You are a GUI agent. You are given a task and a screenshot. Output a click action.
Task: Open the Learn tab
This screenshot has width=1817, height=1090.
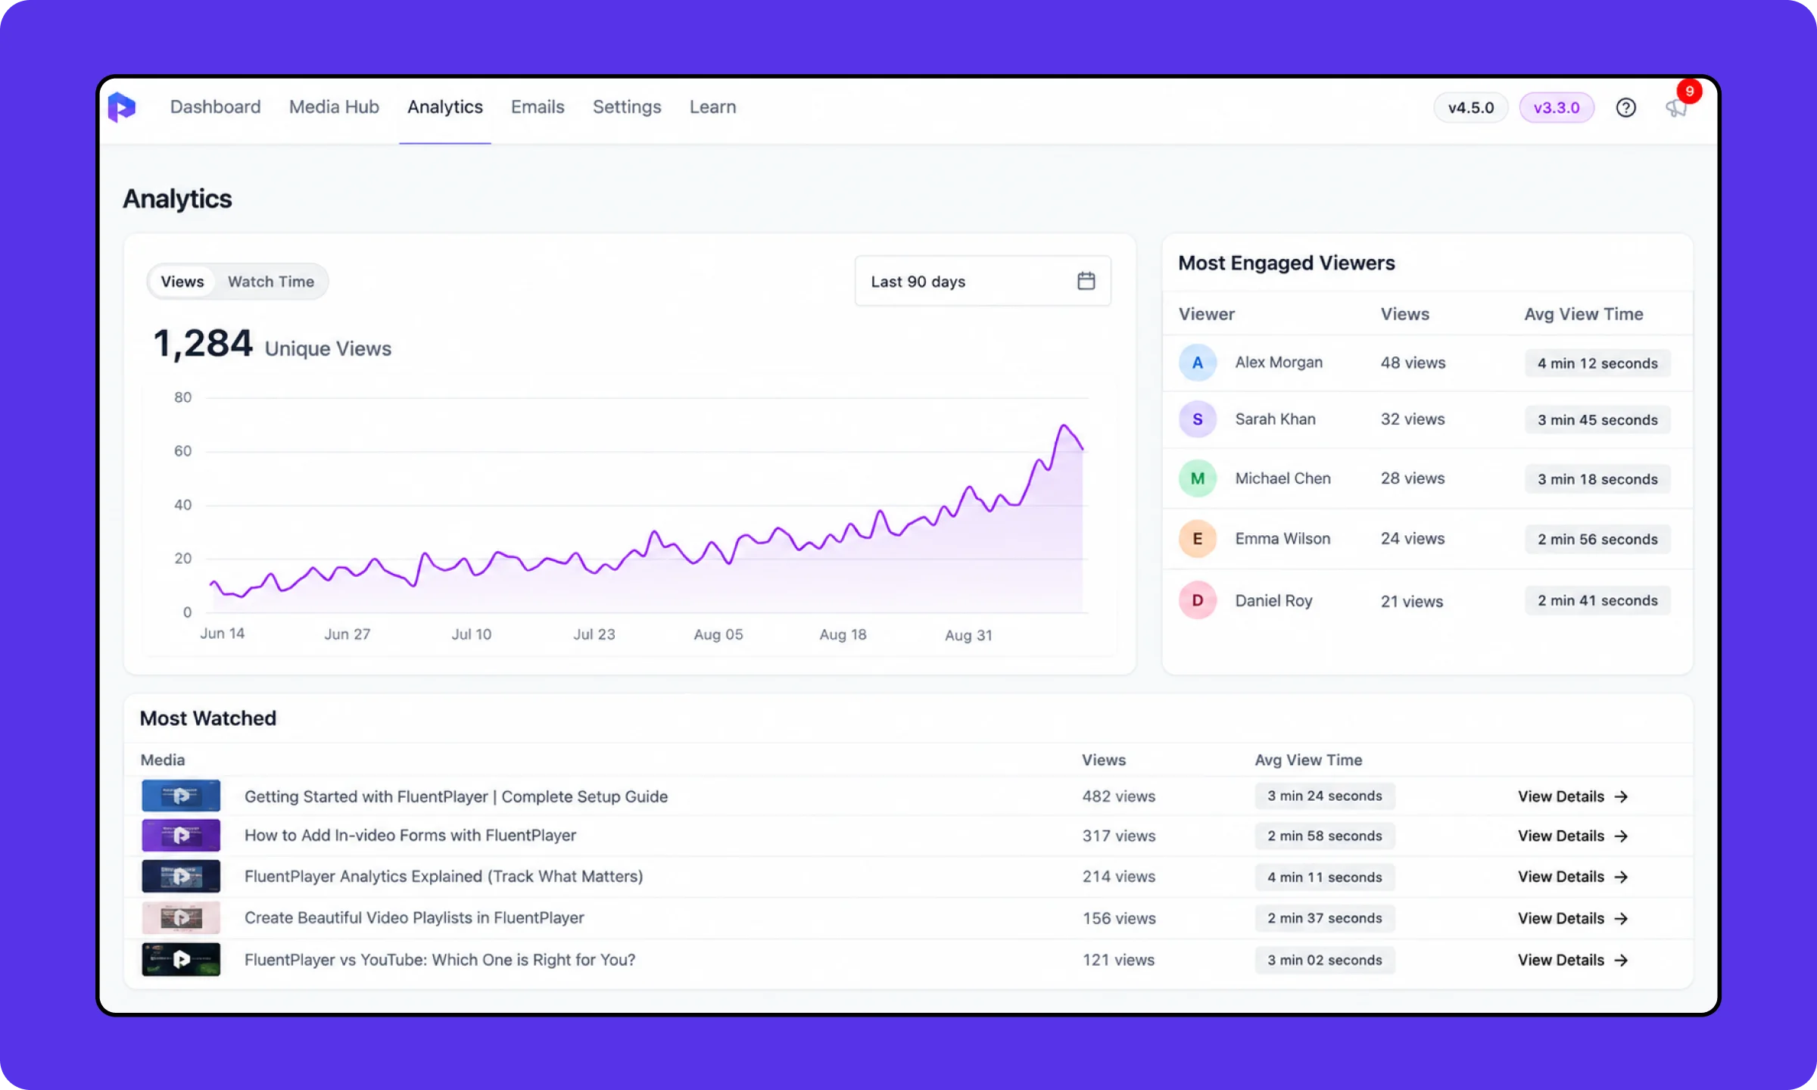click(712, 107)
